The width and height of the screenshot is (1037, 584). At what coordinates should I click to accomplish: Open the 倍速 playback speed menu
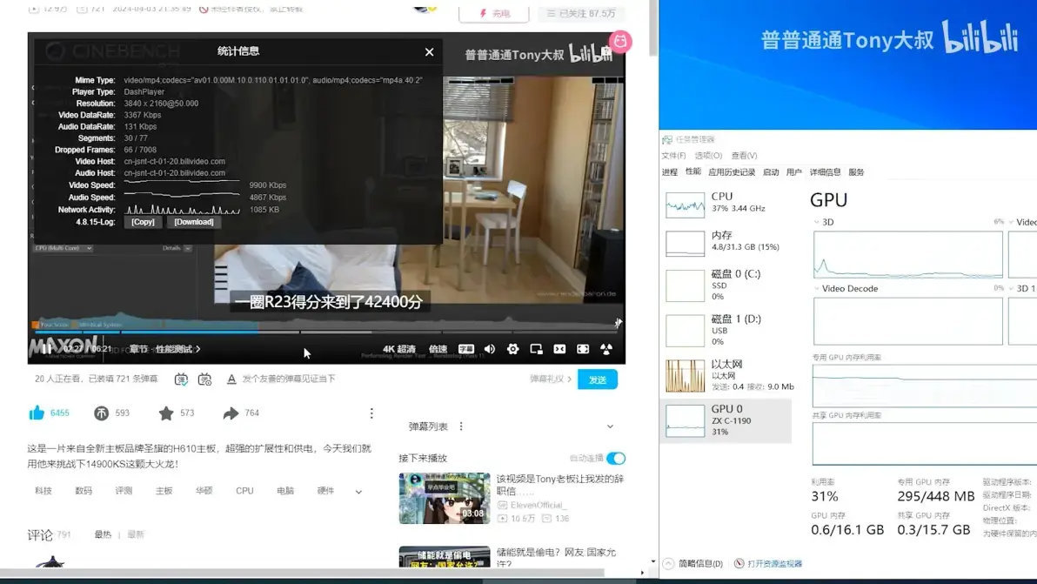pos(438,349)
